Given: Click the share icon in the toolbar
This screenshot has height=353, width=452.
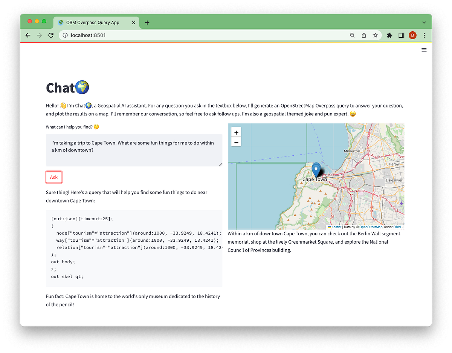Looking at the screenshot, I should [363, 35].
